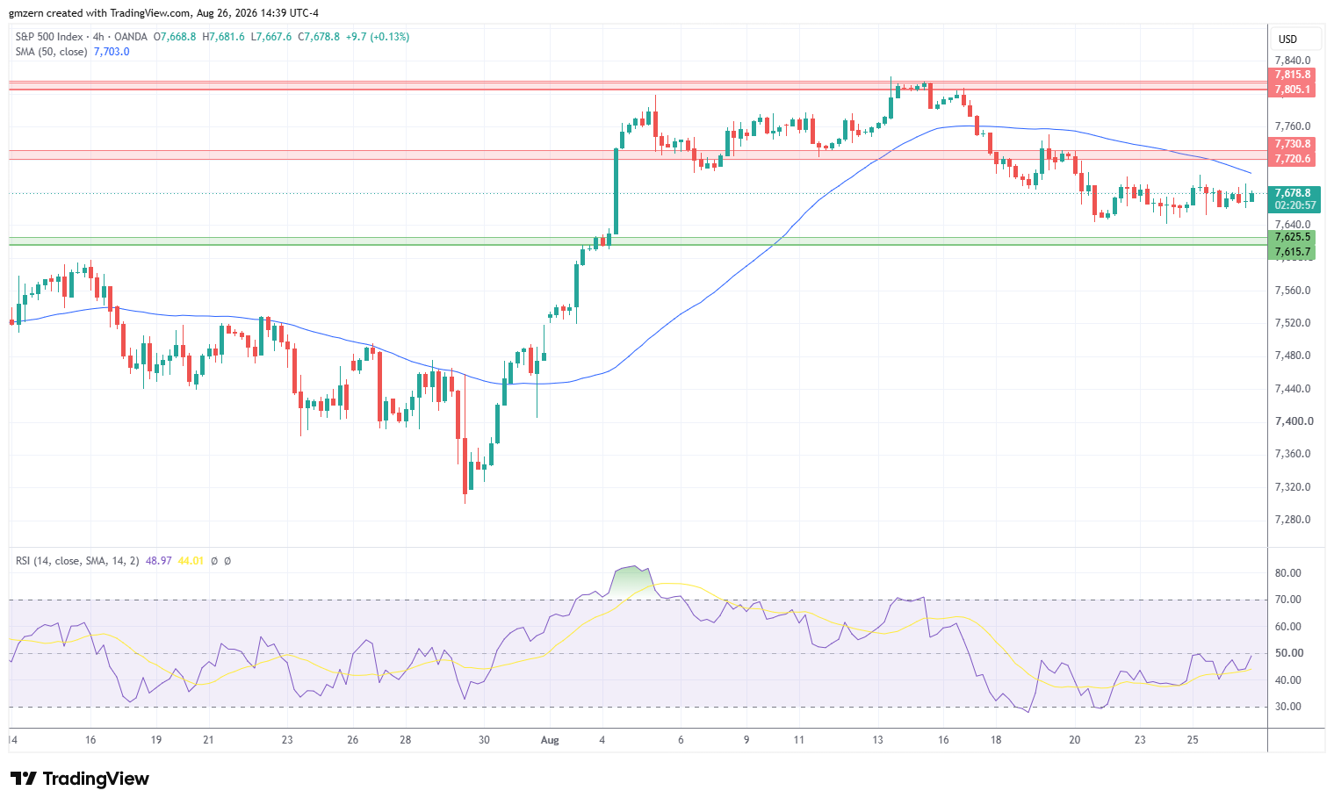Click the 7,560.0 price axis label
1334x805 pixels.
click(1293, 291)
